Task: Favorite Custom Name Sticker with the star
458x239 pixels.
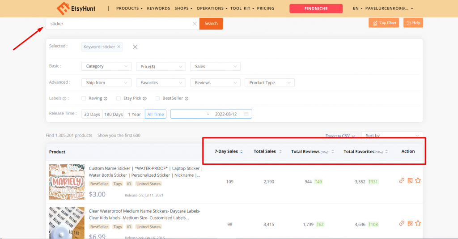Action: (418, 180)
